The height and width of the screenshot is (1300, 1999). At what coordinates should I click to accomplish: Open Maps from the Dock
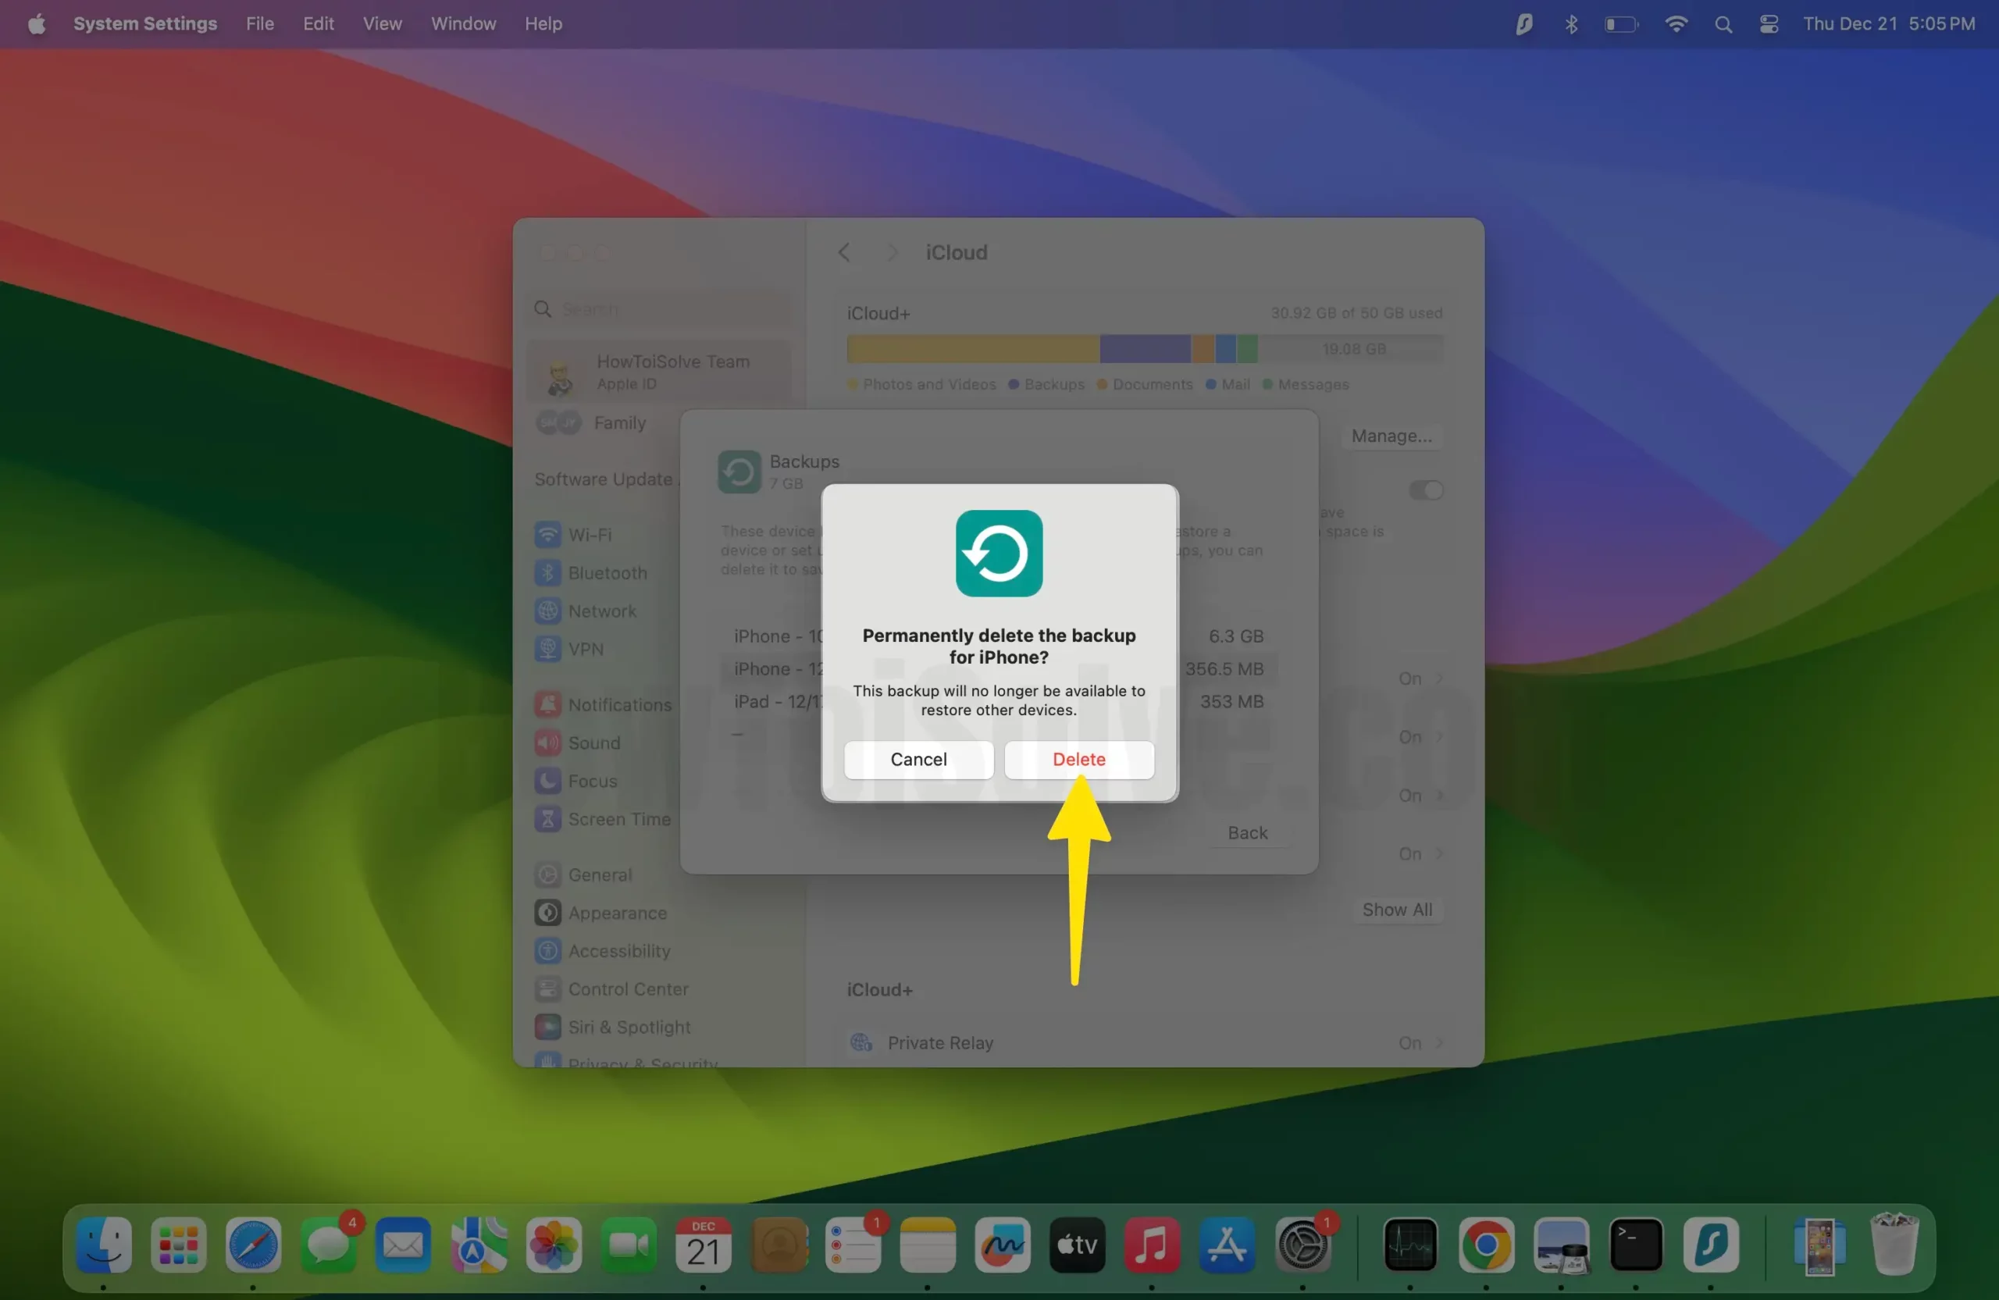[478, 1244]
